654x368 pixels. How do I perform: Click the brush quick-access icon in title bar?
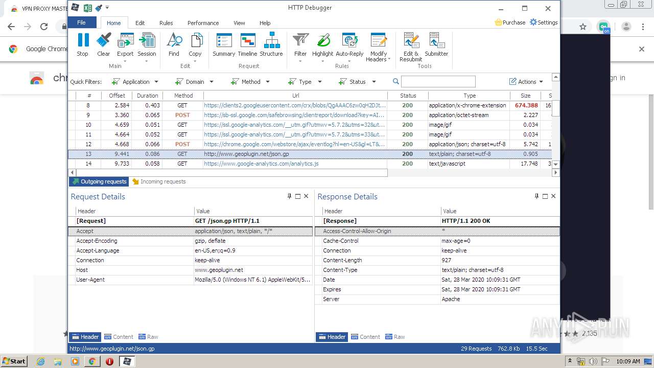(99, 8)
